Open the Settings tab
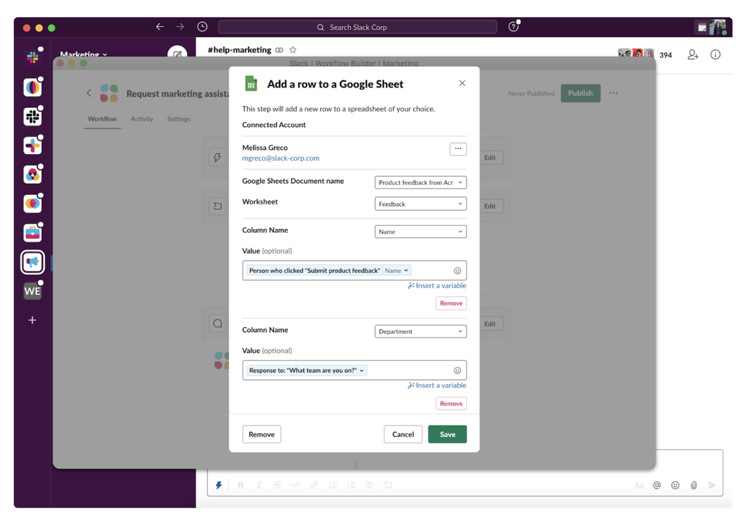This screenshot has height=525, width=748. point(178,119)
